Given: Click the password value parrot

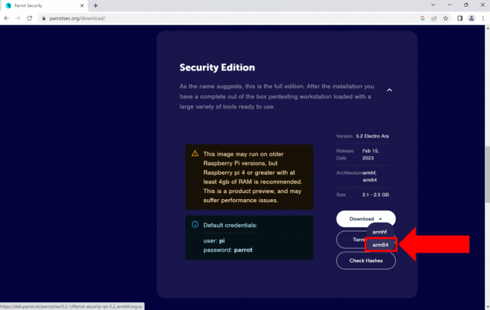Looking at the screenshot, I should (243, 250).
